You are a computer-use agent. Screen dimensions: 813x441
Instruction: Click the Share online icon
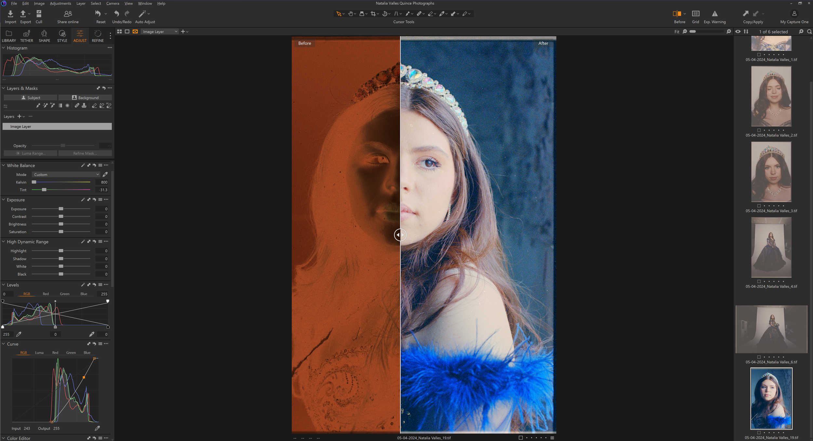click(68, 14)
